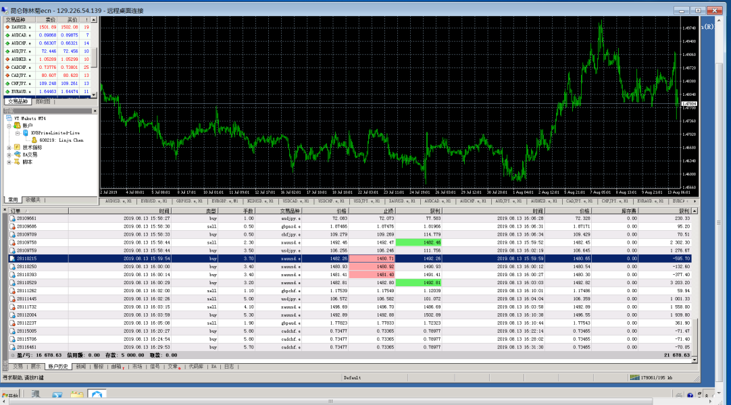Collapse the 账户 accounts tree node

point(9,126)
